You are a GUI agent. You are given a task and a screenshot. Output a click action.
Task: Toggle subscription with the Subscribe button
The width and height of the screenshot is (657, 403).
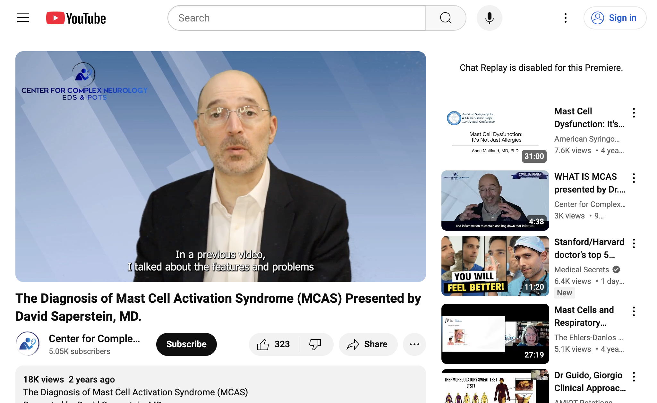coord(186,344)
